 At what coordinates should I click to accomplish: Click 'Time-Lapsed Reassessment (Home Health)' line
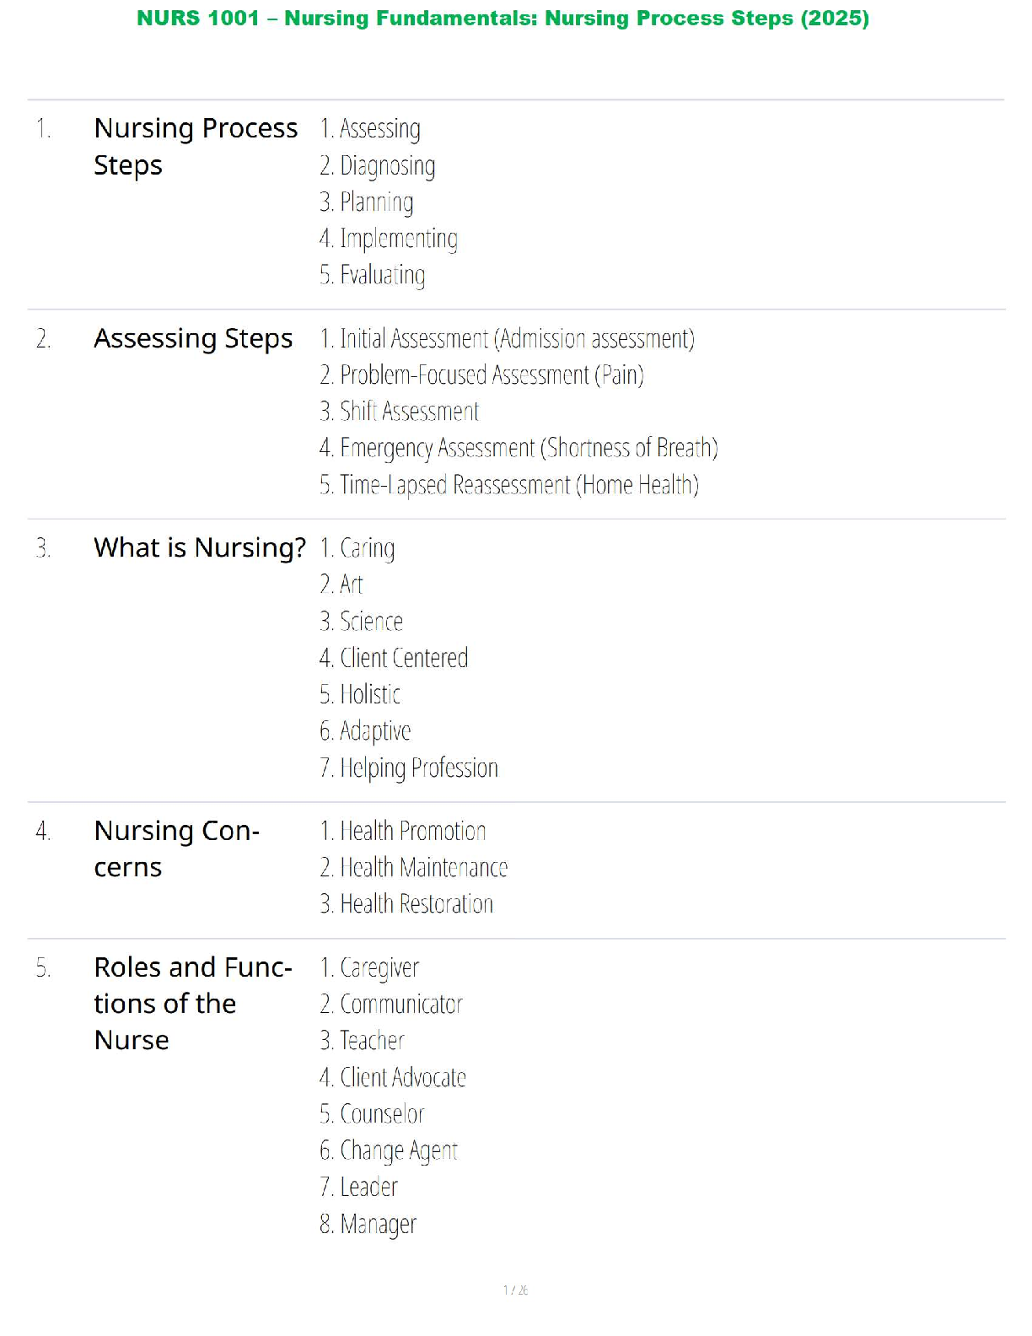509,485
